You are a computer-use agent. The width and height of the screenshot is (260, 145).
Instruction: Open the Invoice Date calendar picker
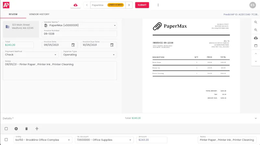click(x=73, y=45)
